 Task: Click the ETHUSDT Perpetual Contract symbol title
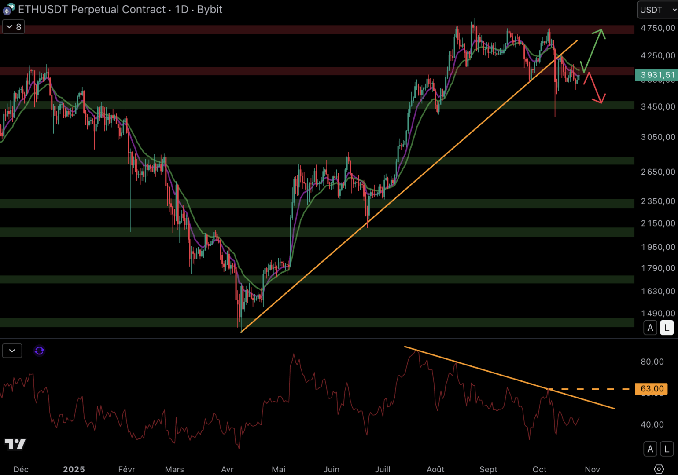coord(92,9)
